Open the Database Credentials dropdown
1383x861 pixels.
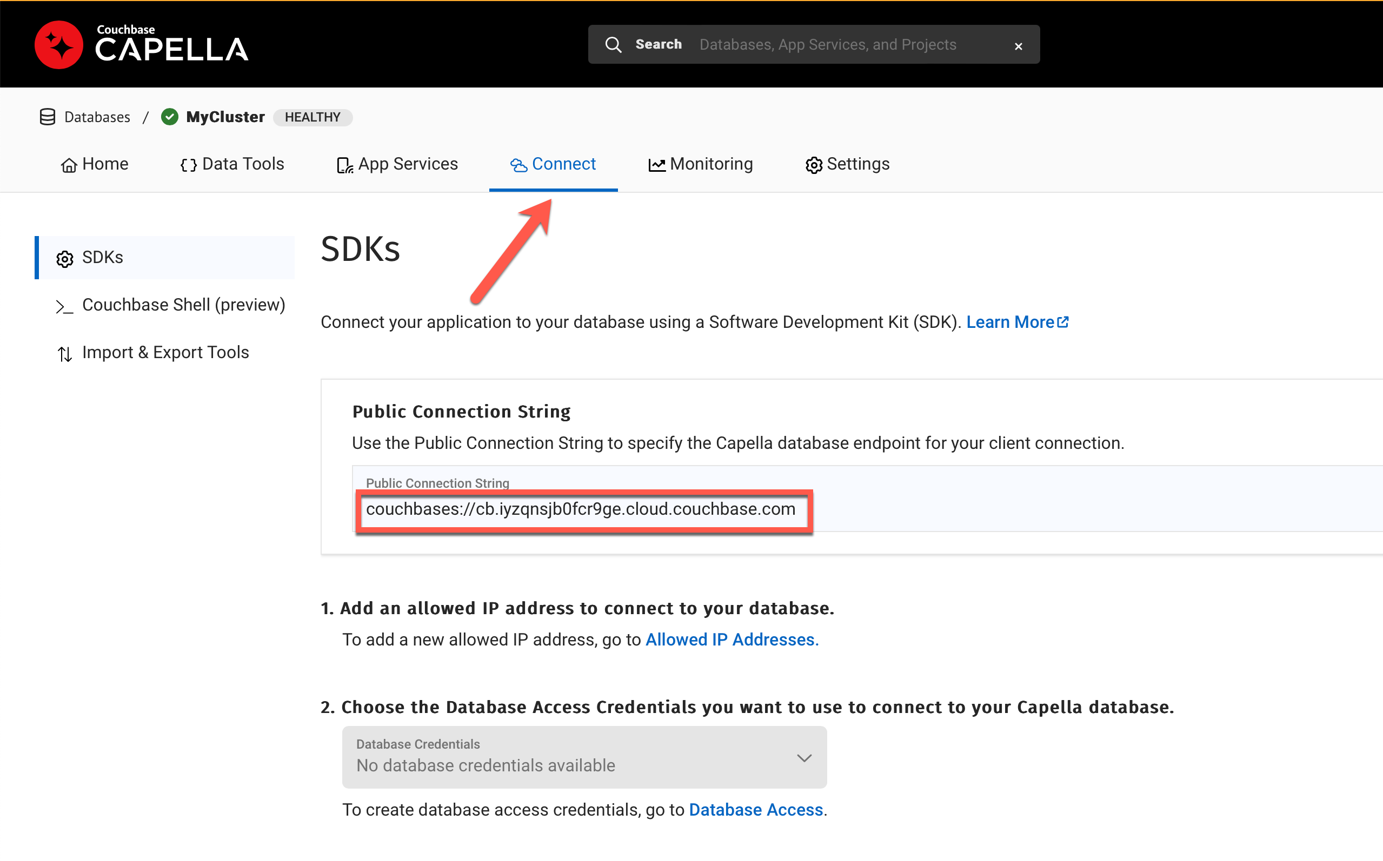pyautogui.click(x=584, y=757)
